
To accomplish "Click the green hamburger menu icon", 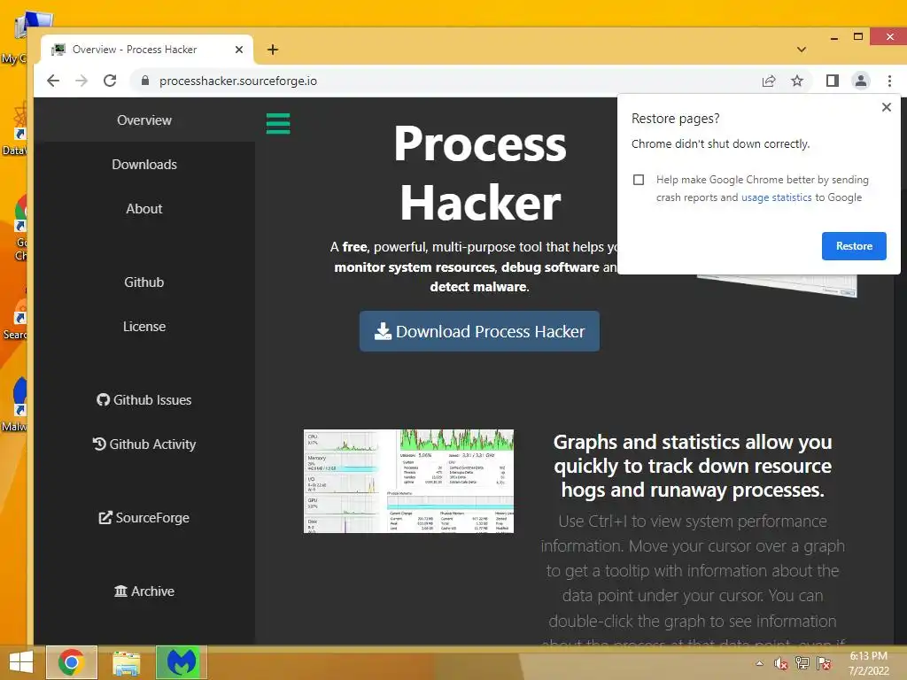I will click(x=278, y=124).
